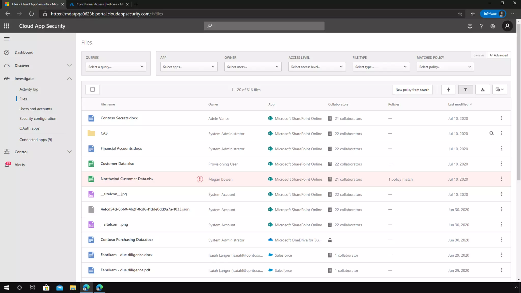Toggle the select all files checkbox
521x293 pixels.
click(93, 90)
